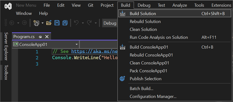
Task: Open the Tools menu
Action: (199, 5)
